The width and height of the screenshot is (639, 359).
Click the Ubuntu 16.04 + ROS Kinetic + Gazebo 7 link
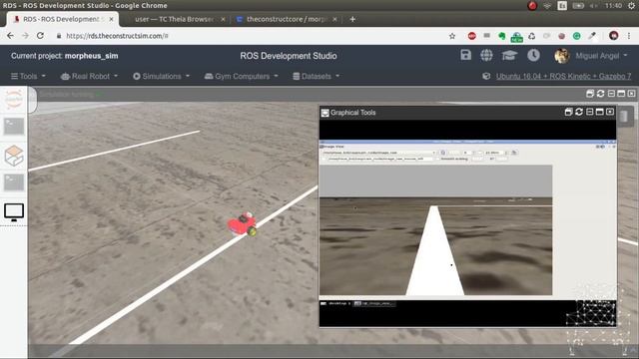click(563, 76)
